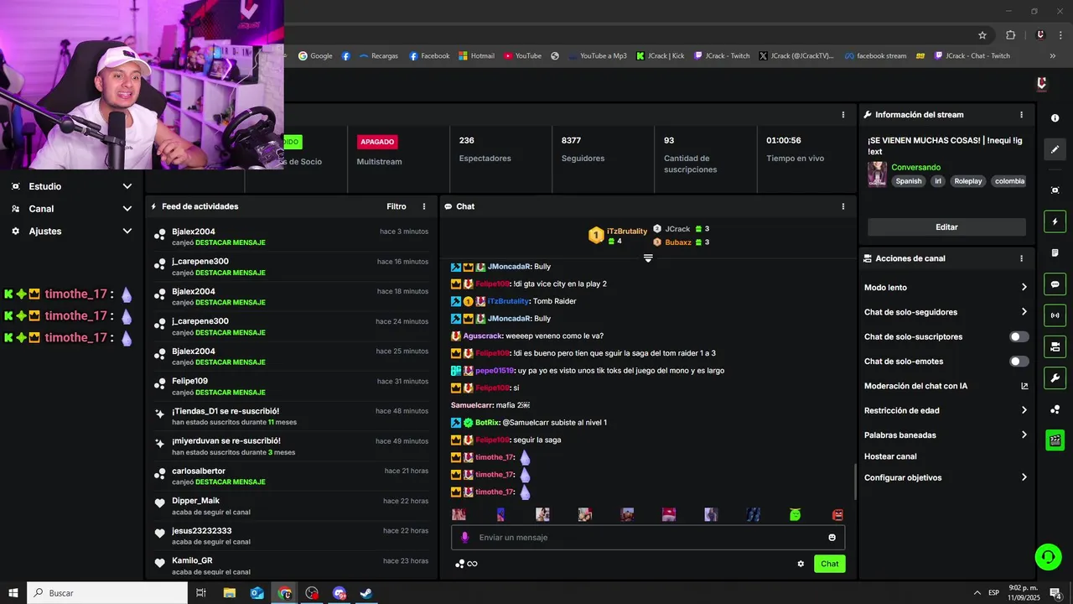
Task: Click the channel points icon in sidebar
Action: coord(1055,409)
